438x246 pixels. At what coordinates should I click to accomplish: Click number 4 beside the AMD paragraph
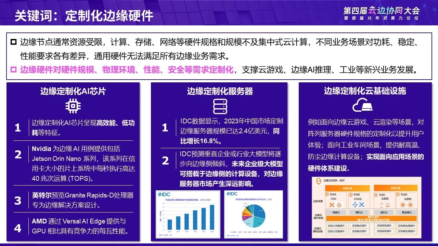click(18, 228)
